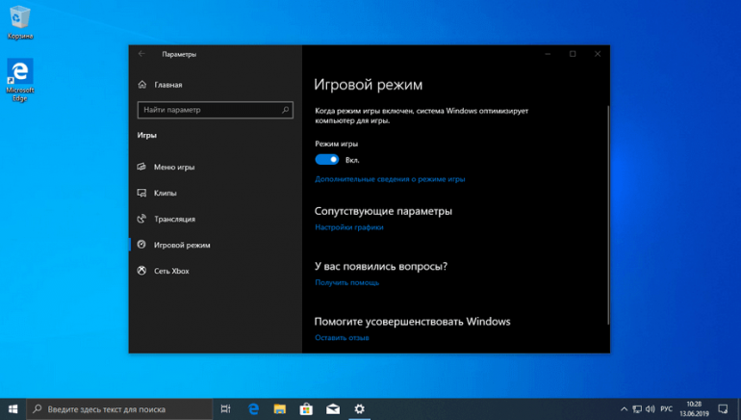Open the notification center icon
Screen dimensions: 741x420
(x=723, y=409)
